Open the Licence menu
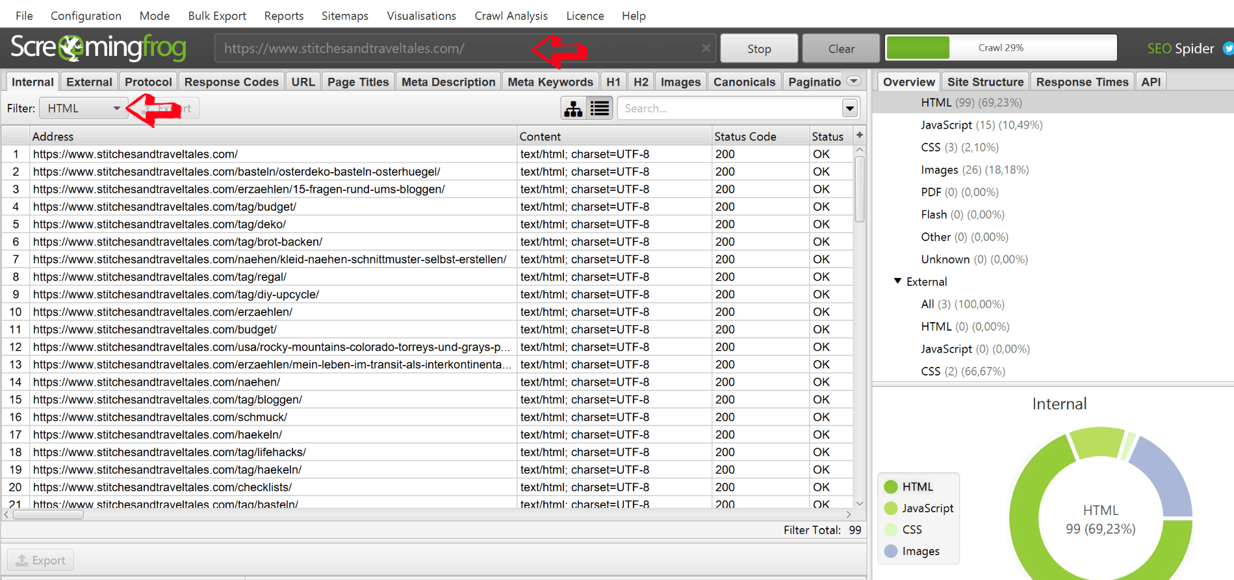 point(585,16)
